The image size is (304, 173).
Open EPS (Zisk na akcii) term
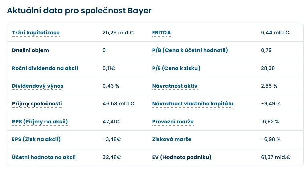tap(36, 139)
